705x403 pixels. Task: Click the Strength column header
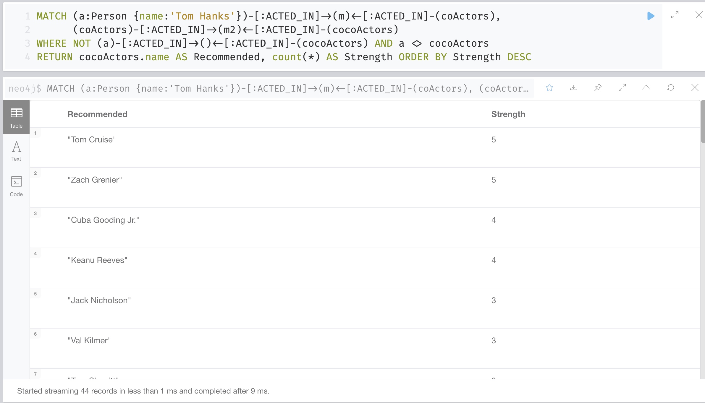(508, 114)
